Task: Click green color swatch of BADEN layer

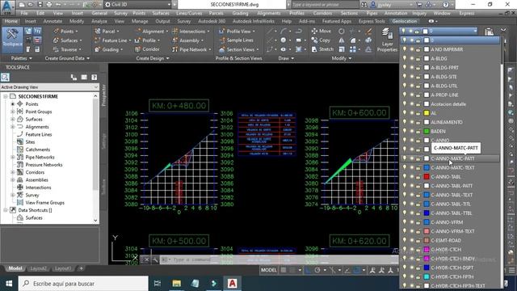Action: (x=427, y=131)
